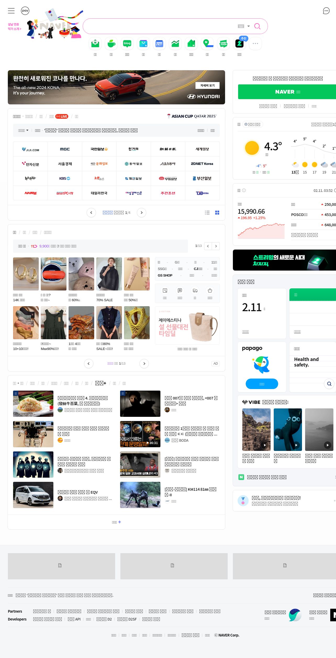Go to previous page of shopping items
This screenshot has height=658, width=336.
point(89,364)
